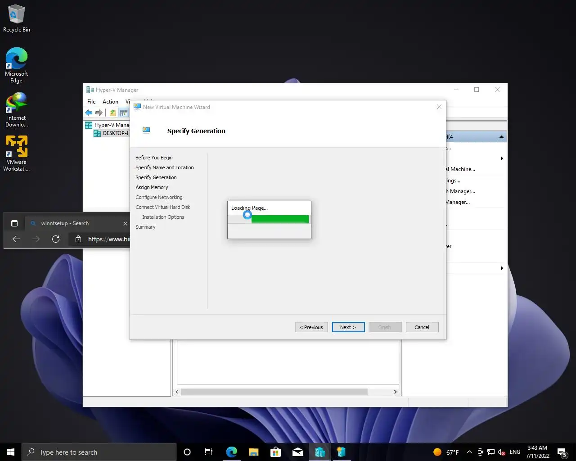
Task: Click the Next button in the wizard
Action: pos(348,327)
